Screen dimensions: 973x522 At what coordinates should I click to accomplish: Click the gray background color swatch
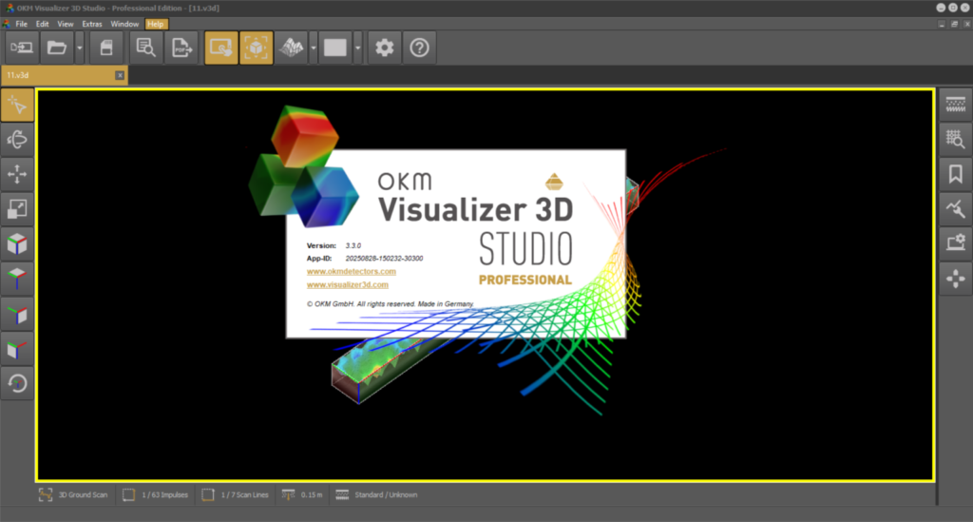coord(335,48)
